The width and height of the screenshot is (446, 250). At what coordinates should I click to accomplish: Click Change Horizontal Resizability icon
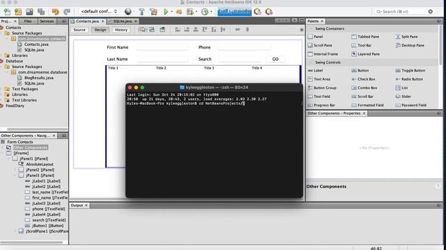point(238,29)
